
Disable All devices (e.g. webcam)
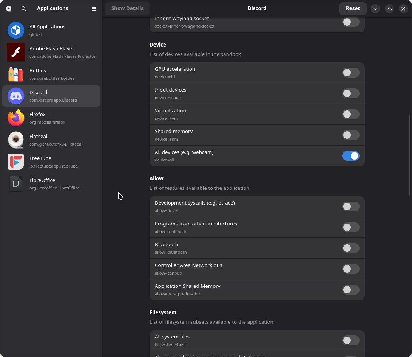(x=350, y=156)
